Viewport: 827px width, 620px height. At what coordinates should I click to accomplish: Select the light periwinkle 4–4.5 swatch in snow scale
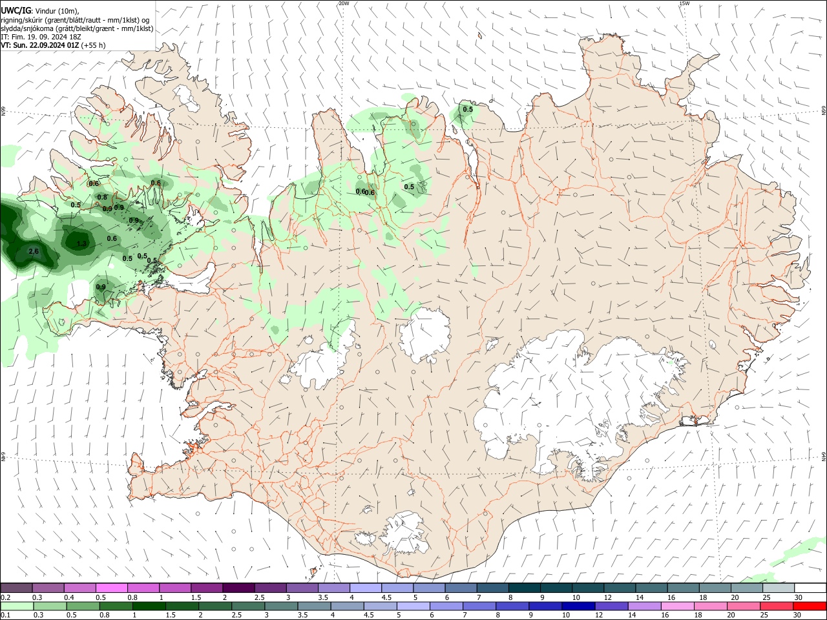point(365,588)
